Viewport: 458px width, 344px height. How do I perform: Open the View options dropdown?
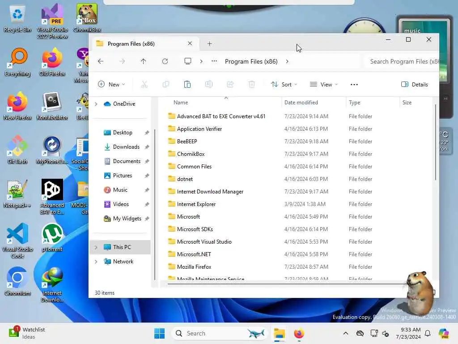pos(324,85)
